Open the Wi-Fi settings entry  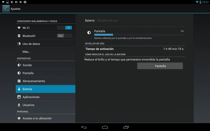pyautogui.click(x=46, y=28)
